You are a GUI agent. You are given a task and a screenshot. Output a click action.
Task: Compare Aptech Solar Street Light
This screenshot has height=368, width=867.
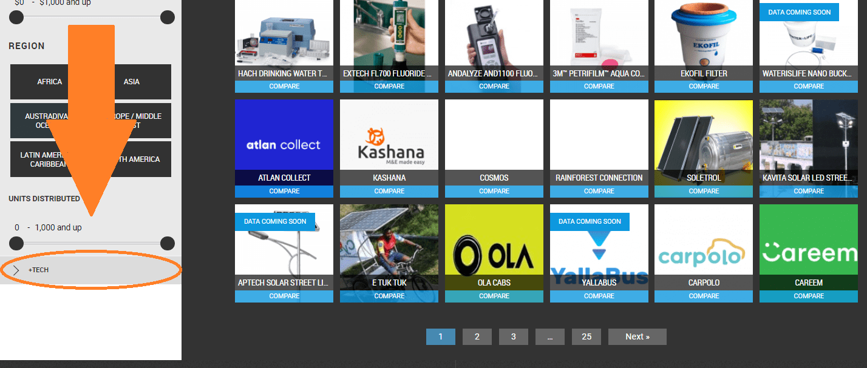(284, 296)
